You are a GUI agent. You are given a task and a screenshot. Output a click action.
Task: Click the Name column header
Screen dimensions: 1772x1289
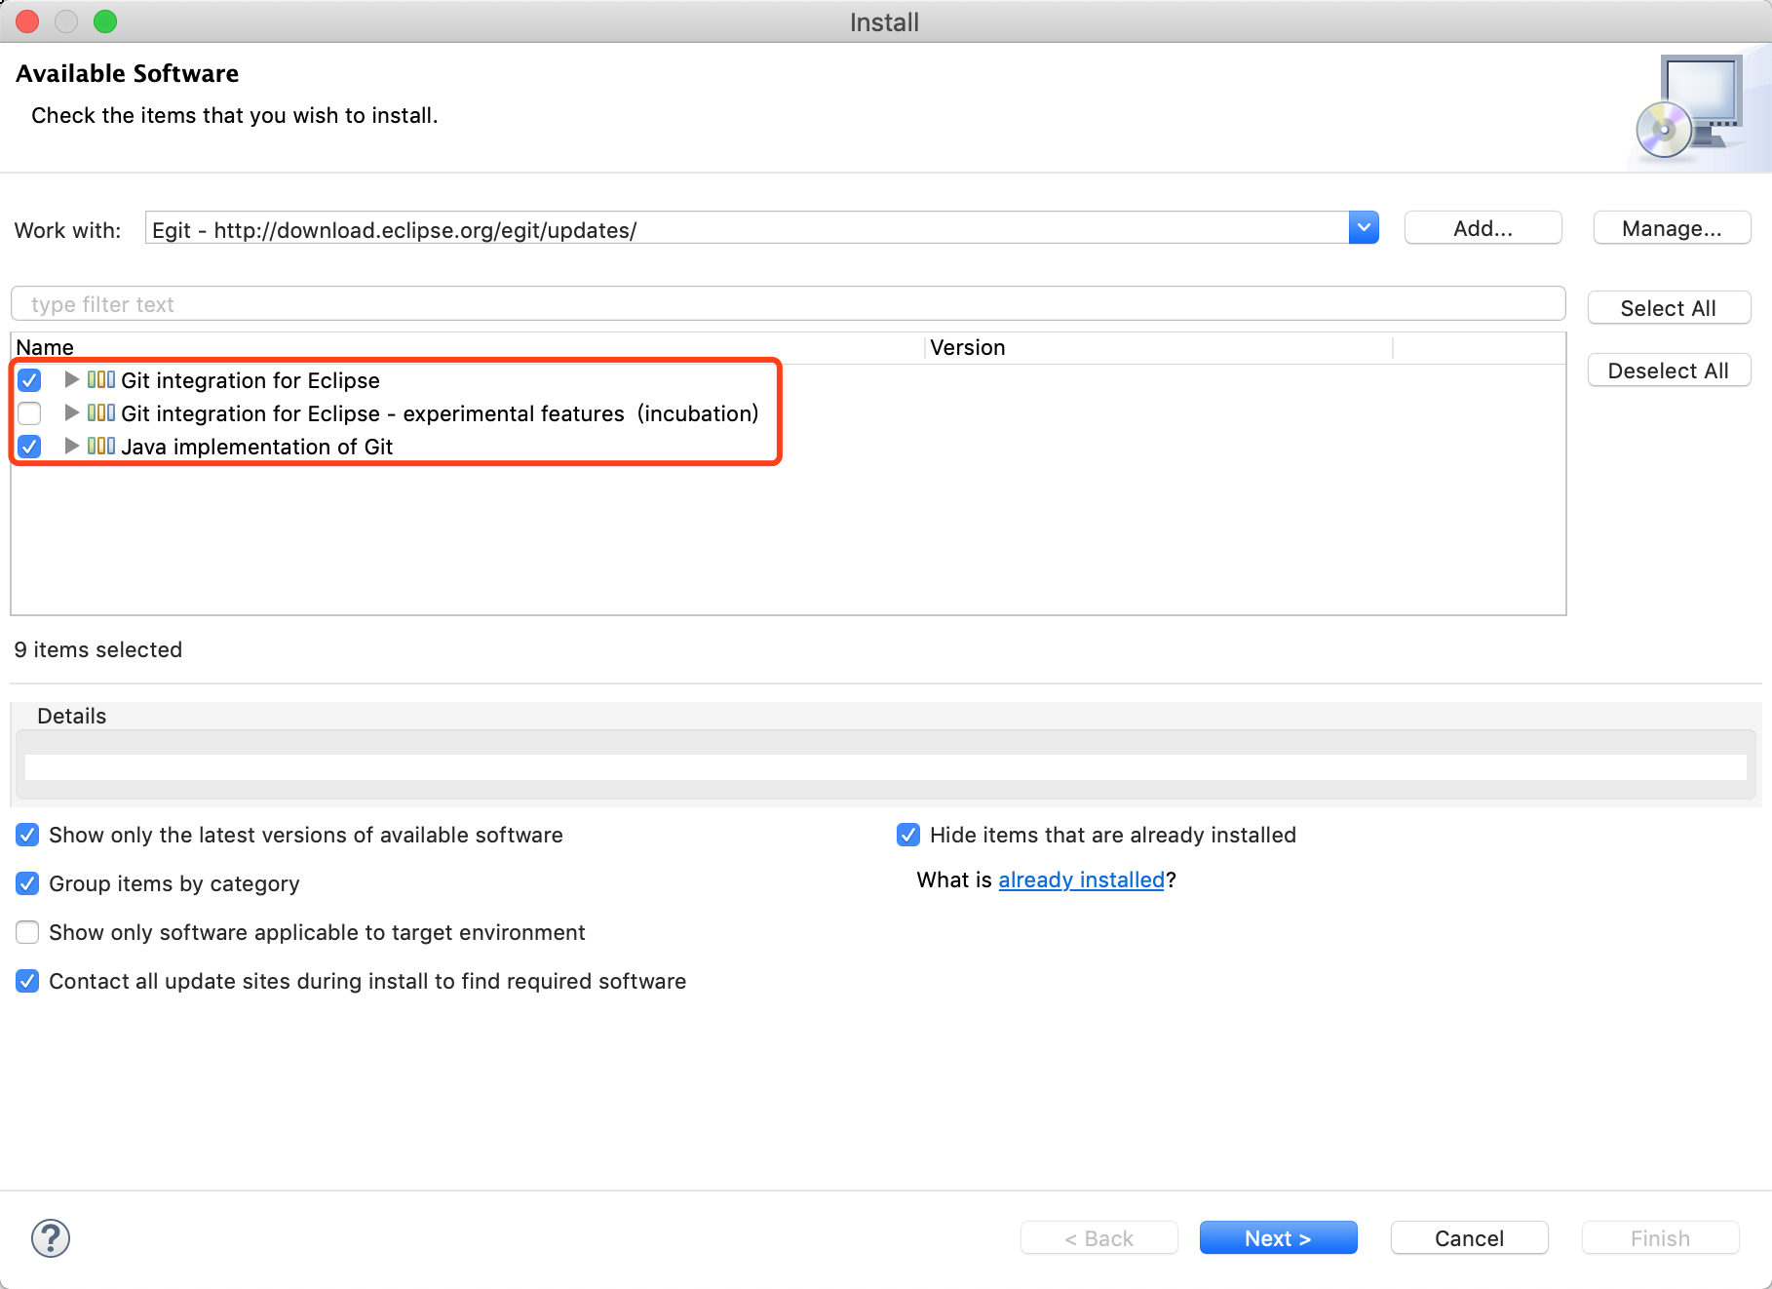pos(468,347)
